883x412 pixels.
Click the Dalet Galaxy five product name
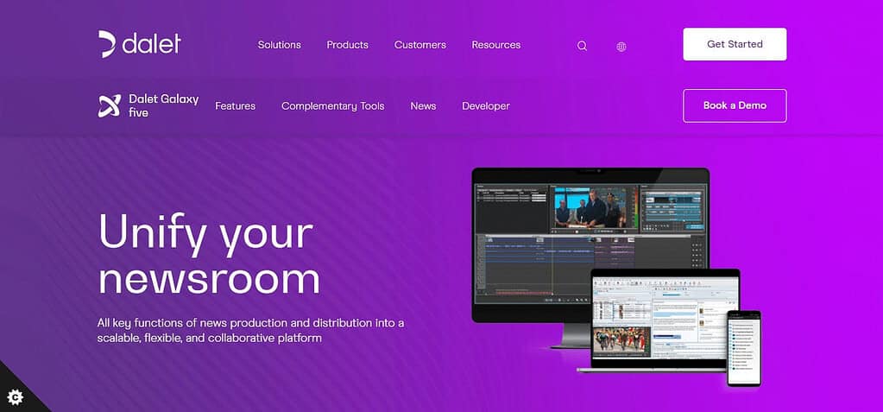coord(163,105)
